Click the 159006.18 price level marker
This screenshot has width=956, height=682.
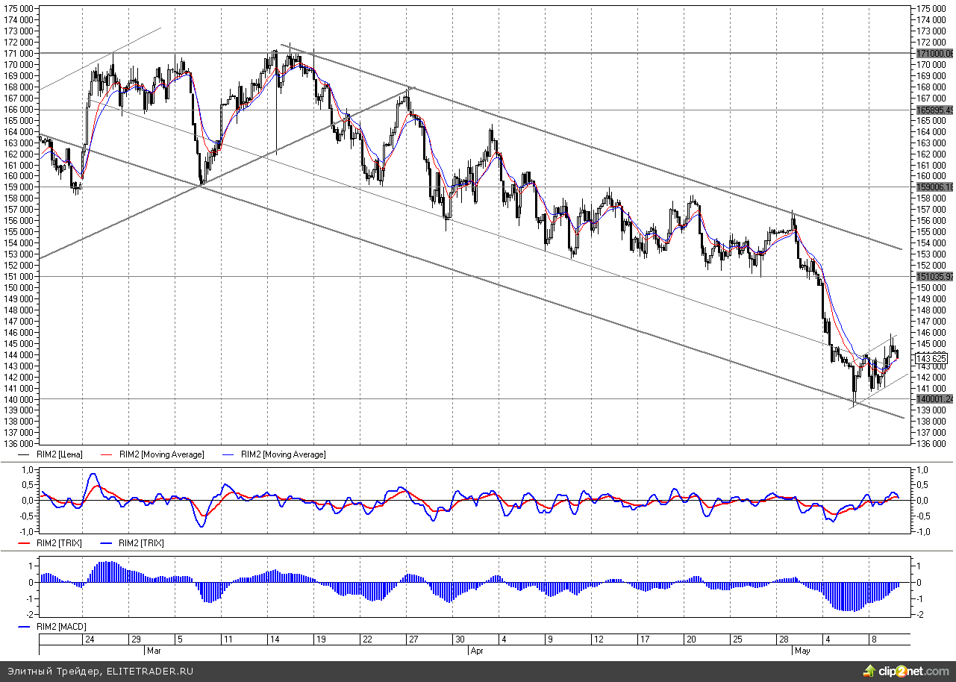coord(935,187)
